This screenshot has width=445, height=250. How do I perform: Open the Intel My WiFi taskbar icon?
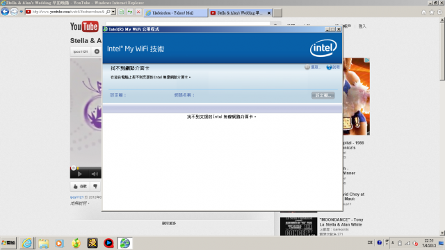[125, 243]
